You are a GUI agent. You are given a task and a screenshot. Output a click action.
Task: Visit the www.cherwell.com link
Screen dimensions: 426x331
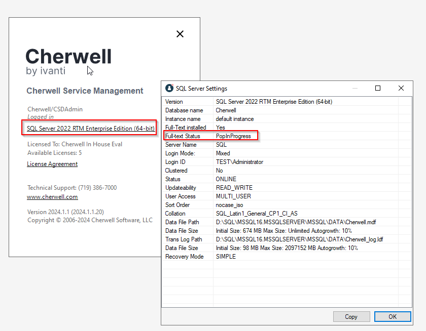[52, 197]
